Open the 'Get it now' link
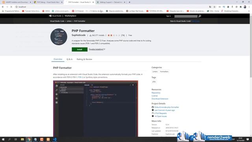Viewport: 252px width, 142px height. click(196, 21)
